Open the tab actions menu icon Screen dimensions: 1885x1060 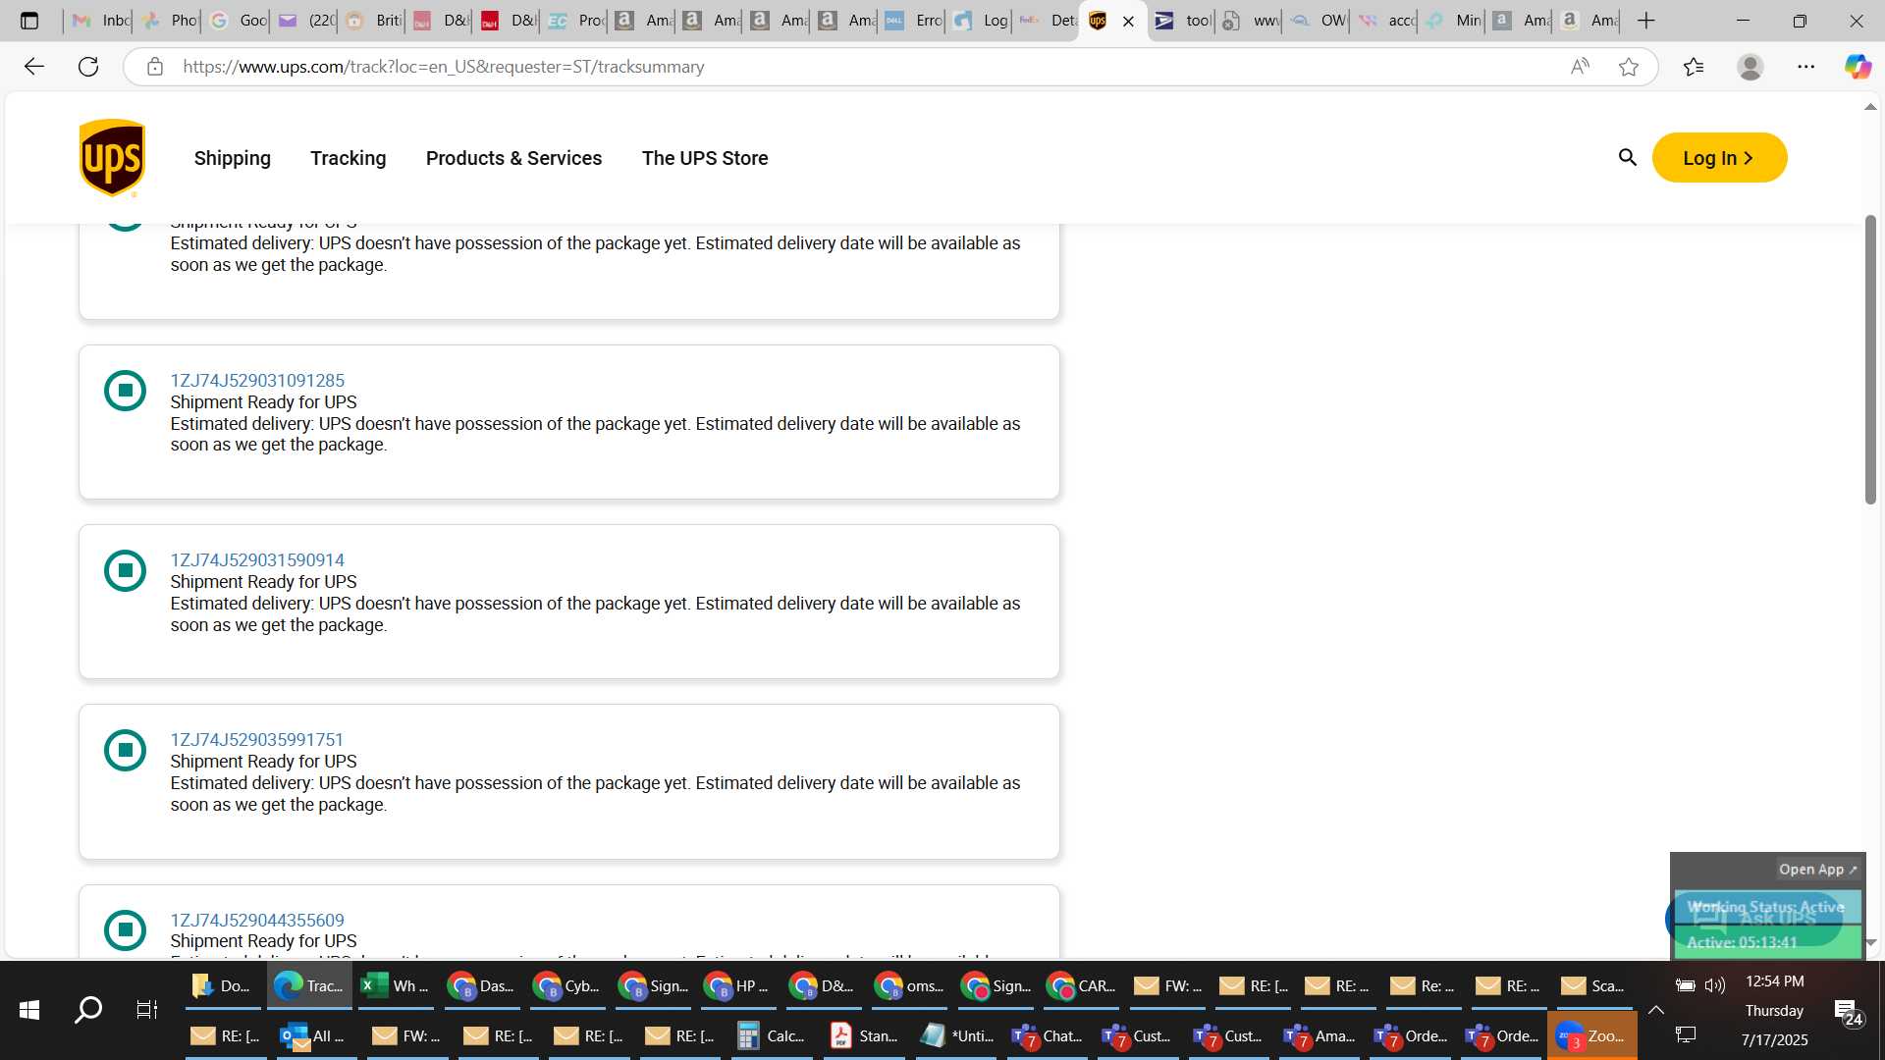[x=29, y=21]
